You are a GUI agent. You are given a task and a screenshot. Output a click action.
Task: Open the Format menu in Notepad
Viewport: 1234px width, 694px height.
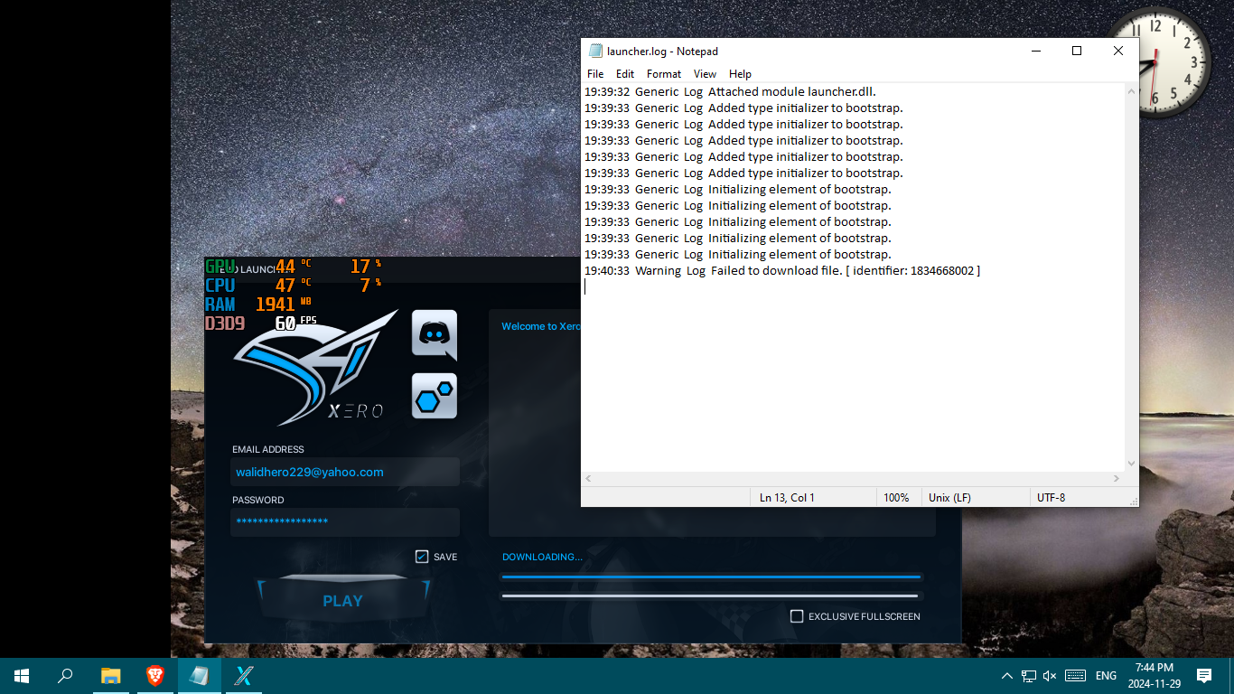click(664, 74)
